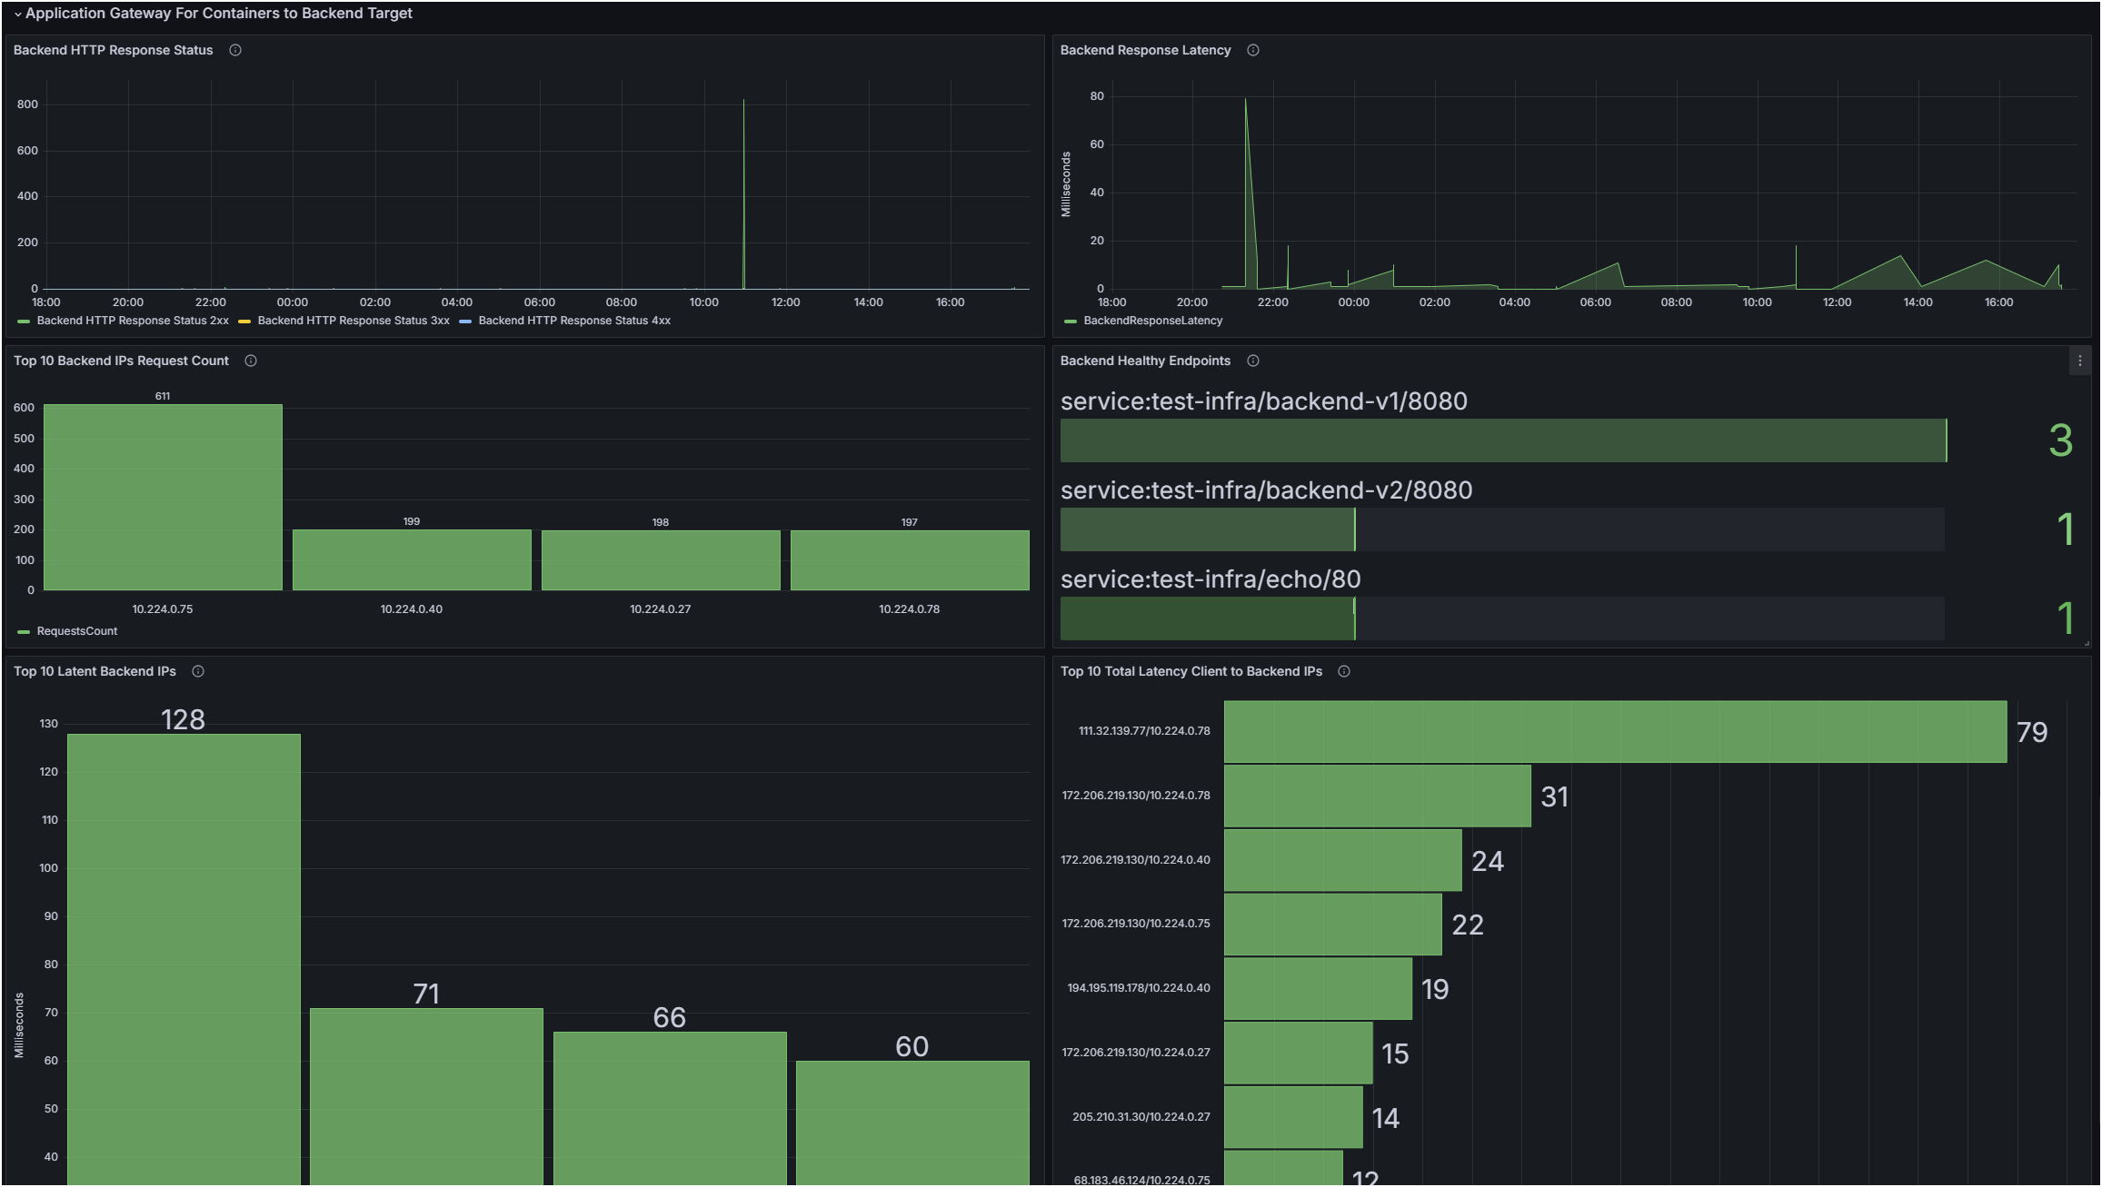Toggle Backend HTTP Response Status 2xx legend series
Viewport: 2102px width, 1187px height.
[132, 321]
